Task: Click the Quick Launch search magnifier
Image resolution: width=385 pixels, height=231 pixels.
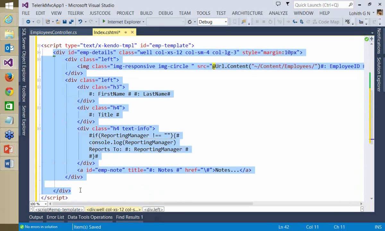Action: coord(351,5)
